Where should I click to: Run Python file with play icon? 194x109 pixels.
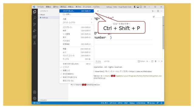pos(153,11)
